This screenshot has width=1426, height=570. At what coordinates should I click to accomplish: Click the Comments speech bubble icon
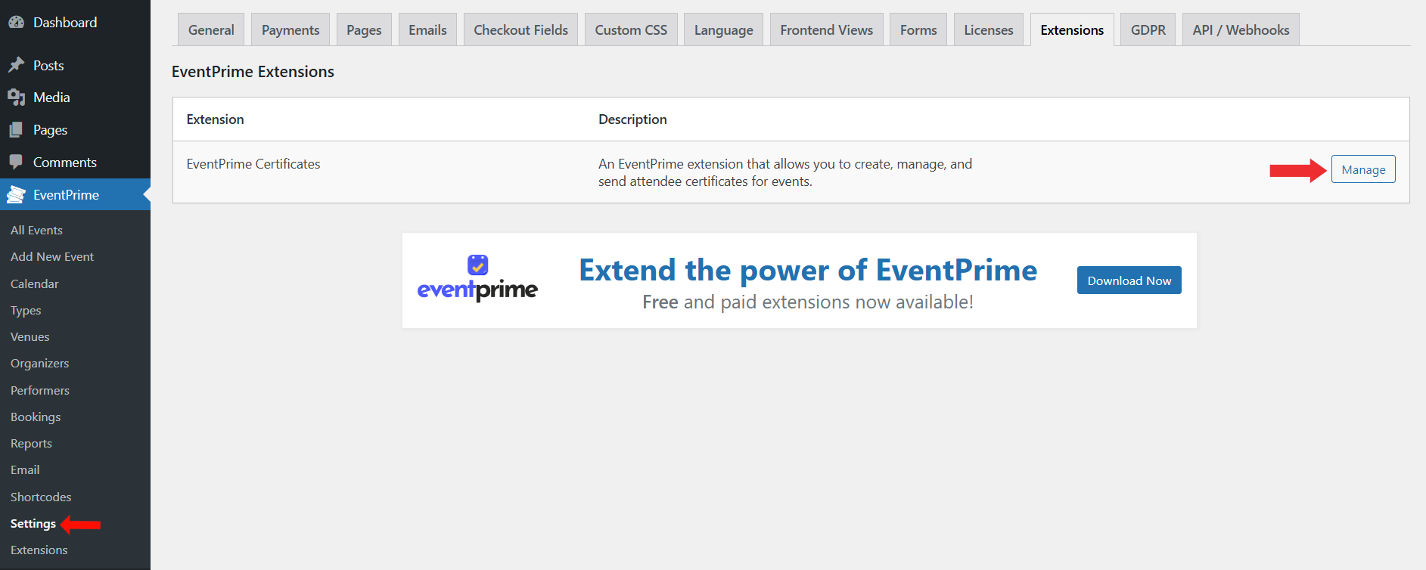click(16, 162)
